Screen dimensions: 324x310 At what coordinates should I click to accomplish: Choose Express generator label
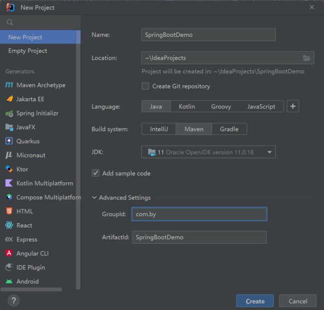pyautogui.click(x=27, y=239)
